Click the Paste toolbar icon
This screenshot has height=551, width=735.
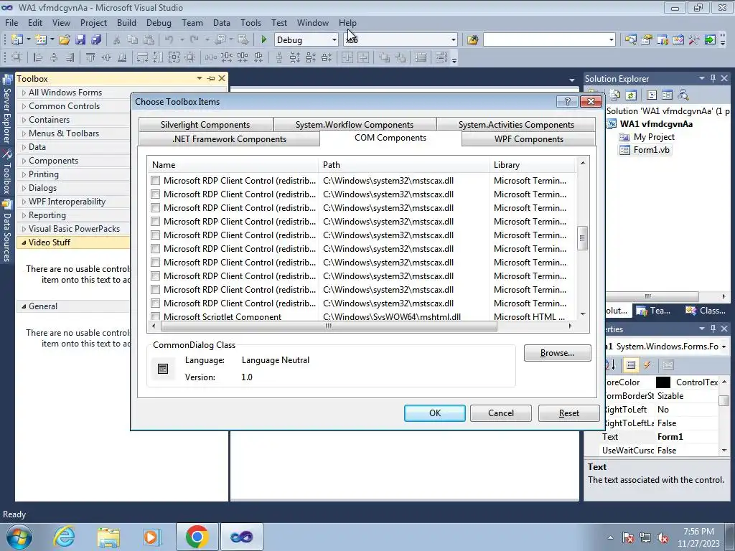click(149, 40)
